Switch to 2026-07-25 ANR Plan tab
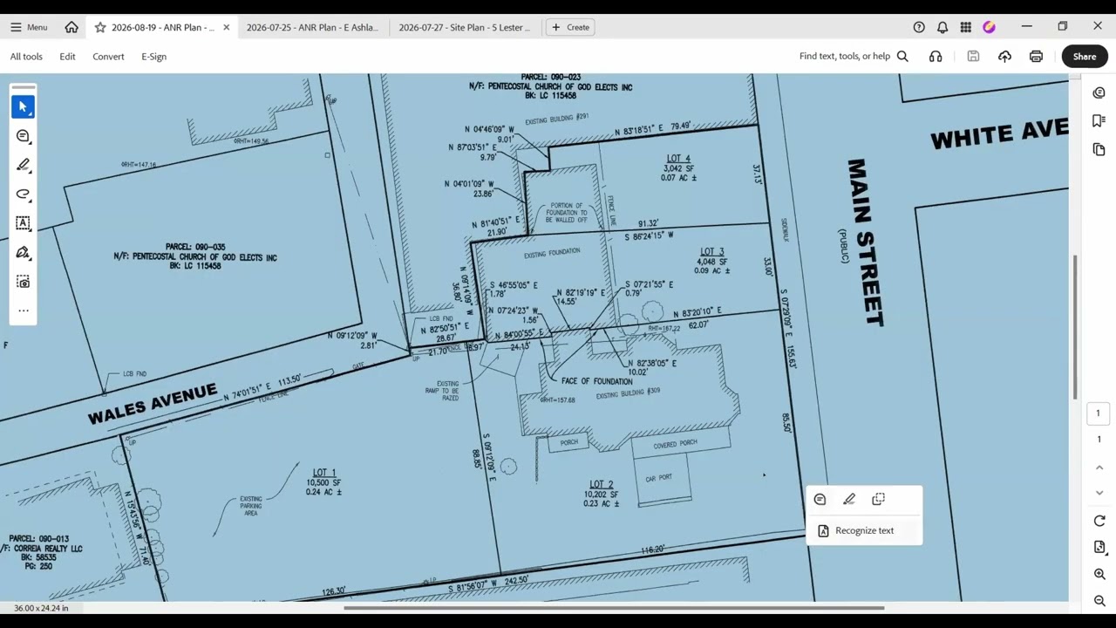1116x628 pixels. pos(312,27)
